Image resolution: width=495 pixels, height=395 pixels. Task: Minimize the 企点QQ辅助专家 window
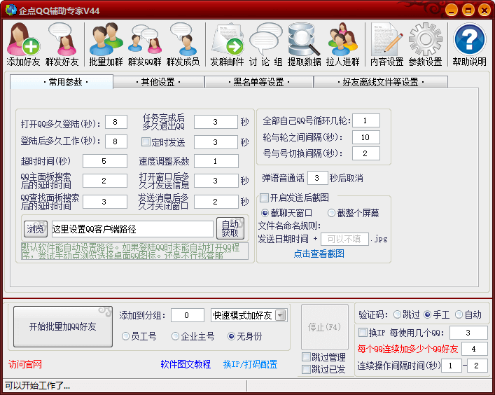[x=452, y=10]
